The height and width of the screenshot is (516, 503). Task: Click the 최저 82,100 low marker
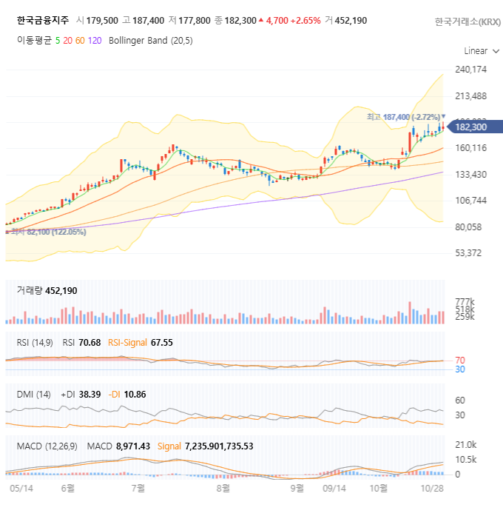click(46, 232)
